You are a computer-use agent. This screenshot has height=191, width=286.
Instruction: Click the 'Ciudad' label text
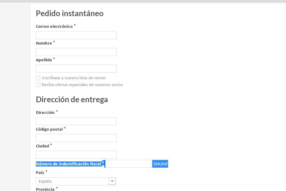(42, 146)
